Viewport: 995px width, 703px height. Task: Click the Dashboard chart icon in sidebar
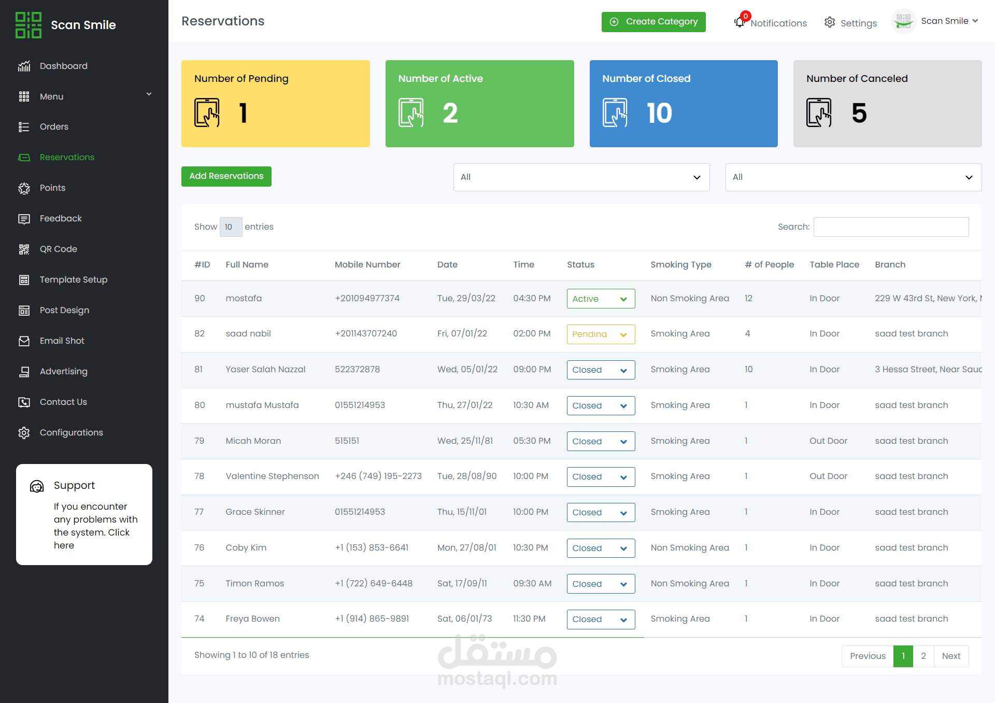(24, 66)
